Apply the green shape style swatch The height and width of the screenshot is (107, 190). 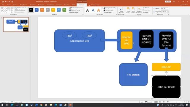click(x=64, y=10)
